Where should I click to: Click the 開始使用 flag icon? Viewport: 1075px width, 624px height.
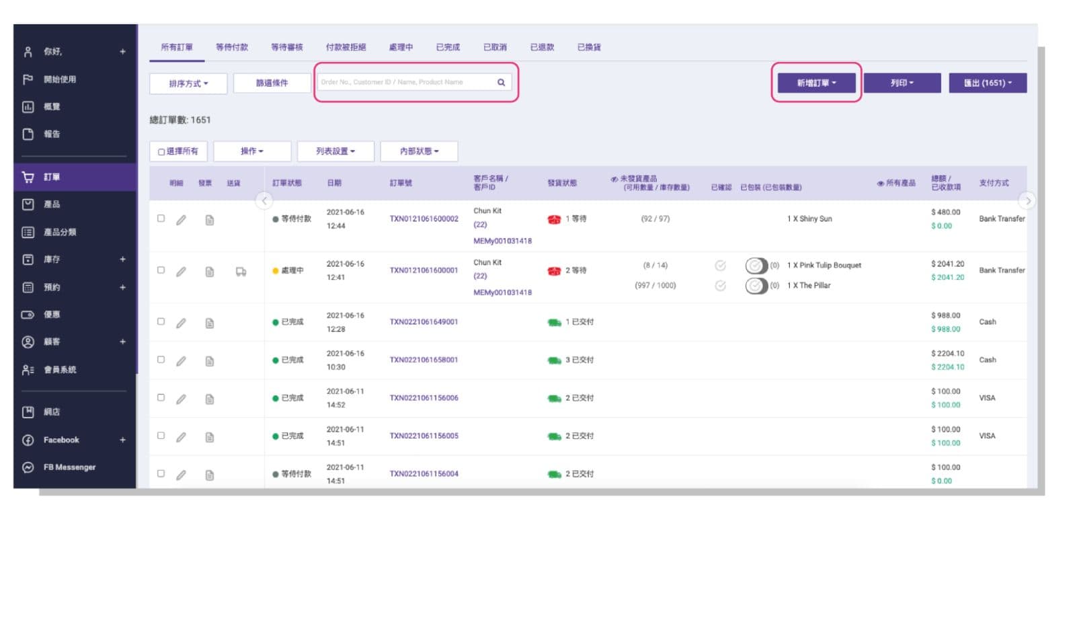click(x=28, y=79)
